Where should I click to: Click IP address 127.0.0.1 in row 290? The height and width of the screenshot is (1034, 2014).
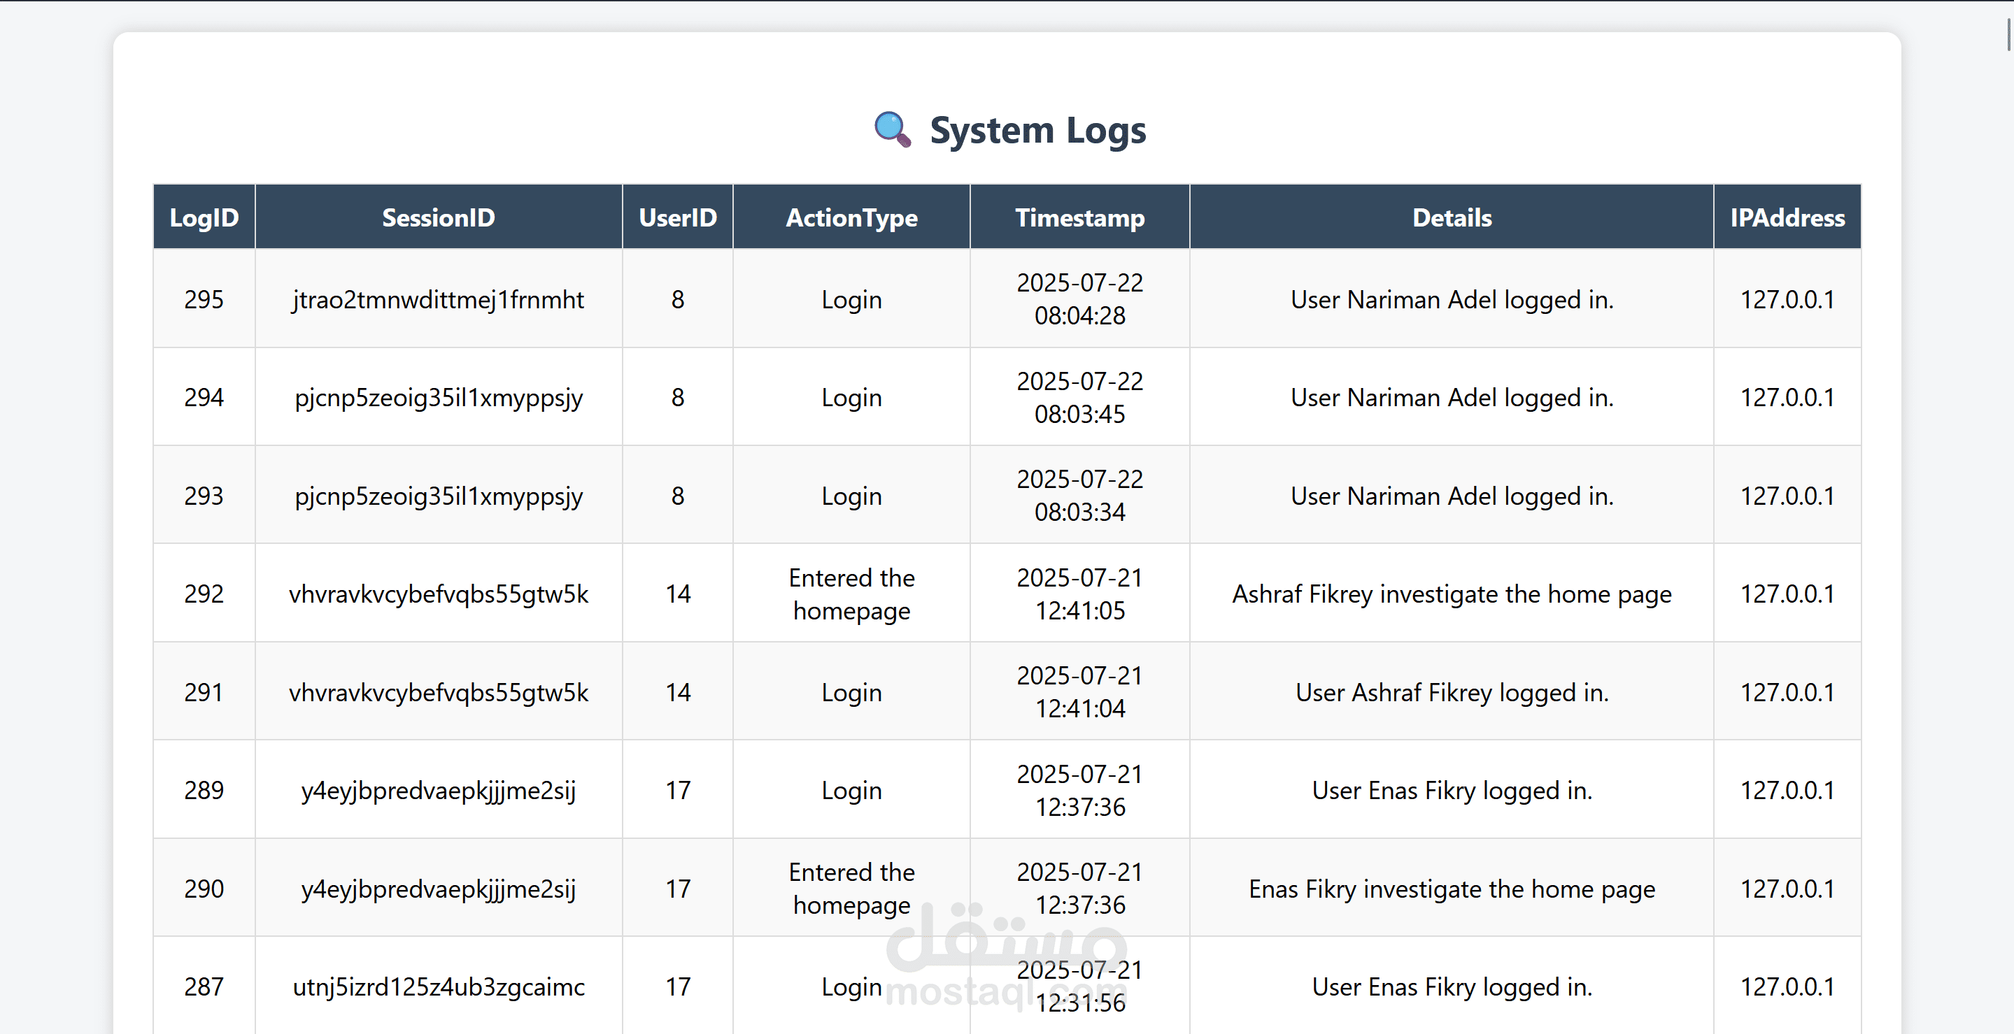1787,889
